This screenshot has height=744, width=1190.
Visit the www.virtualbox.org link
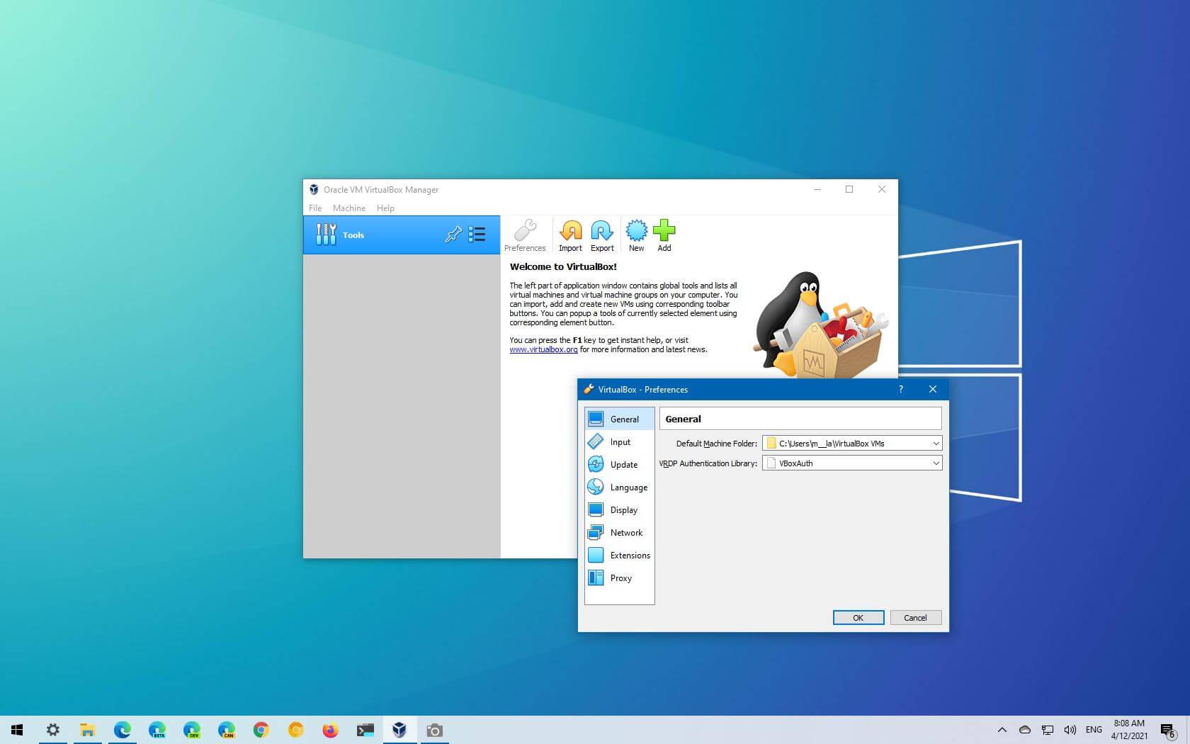543,349
